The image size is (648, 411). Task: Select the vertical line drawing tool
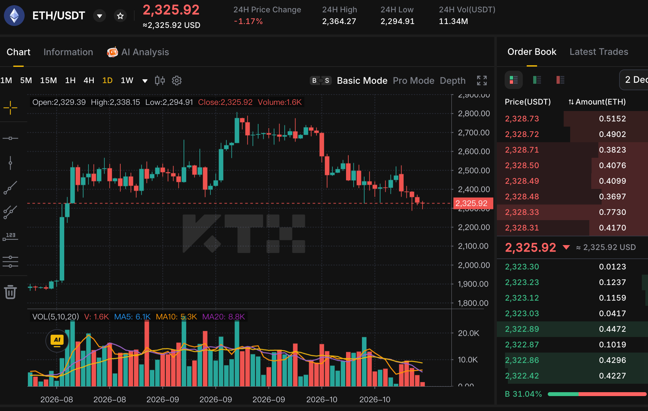point(10,163)
